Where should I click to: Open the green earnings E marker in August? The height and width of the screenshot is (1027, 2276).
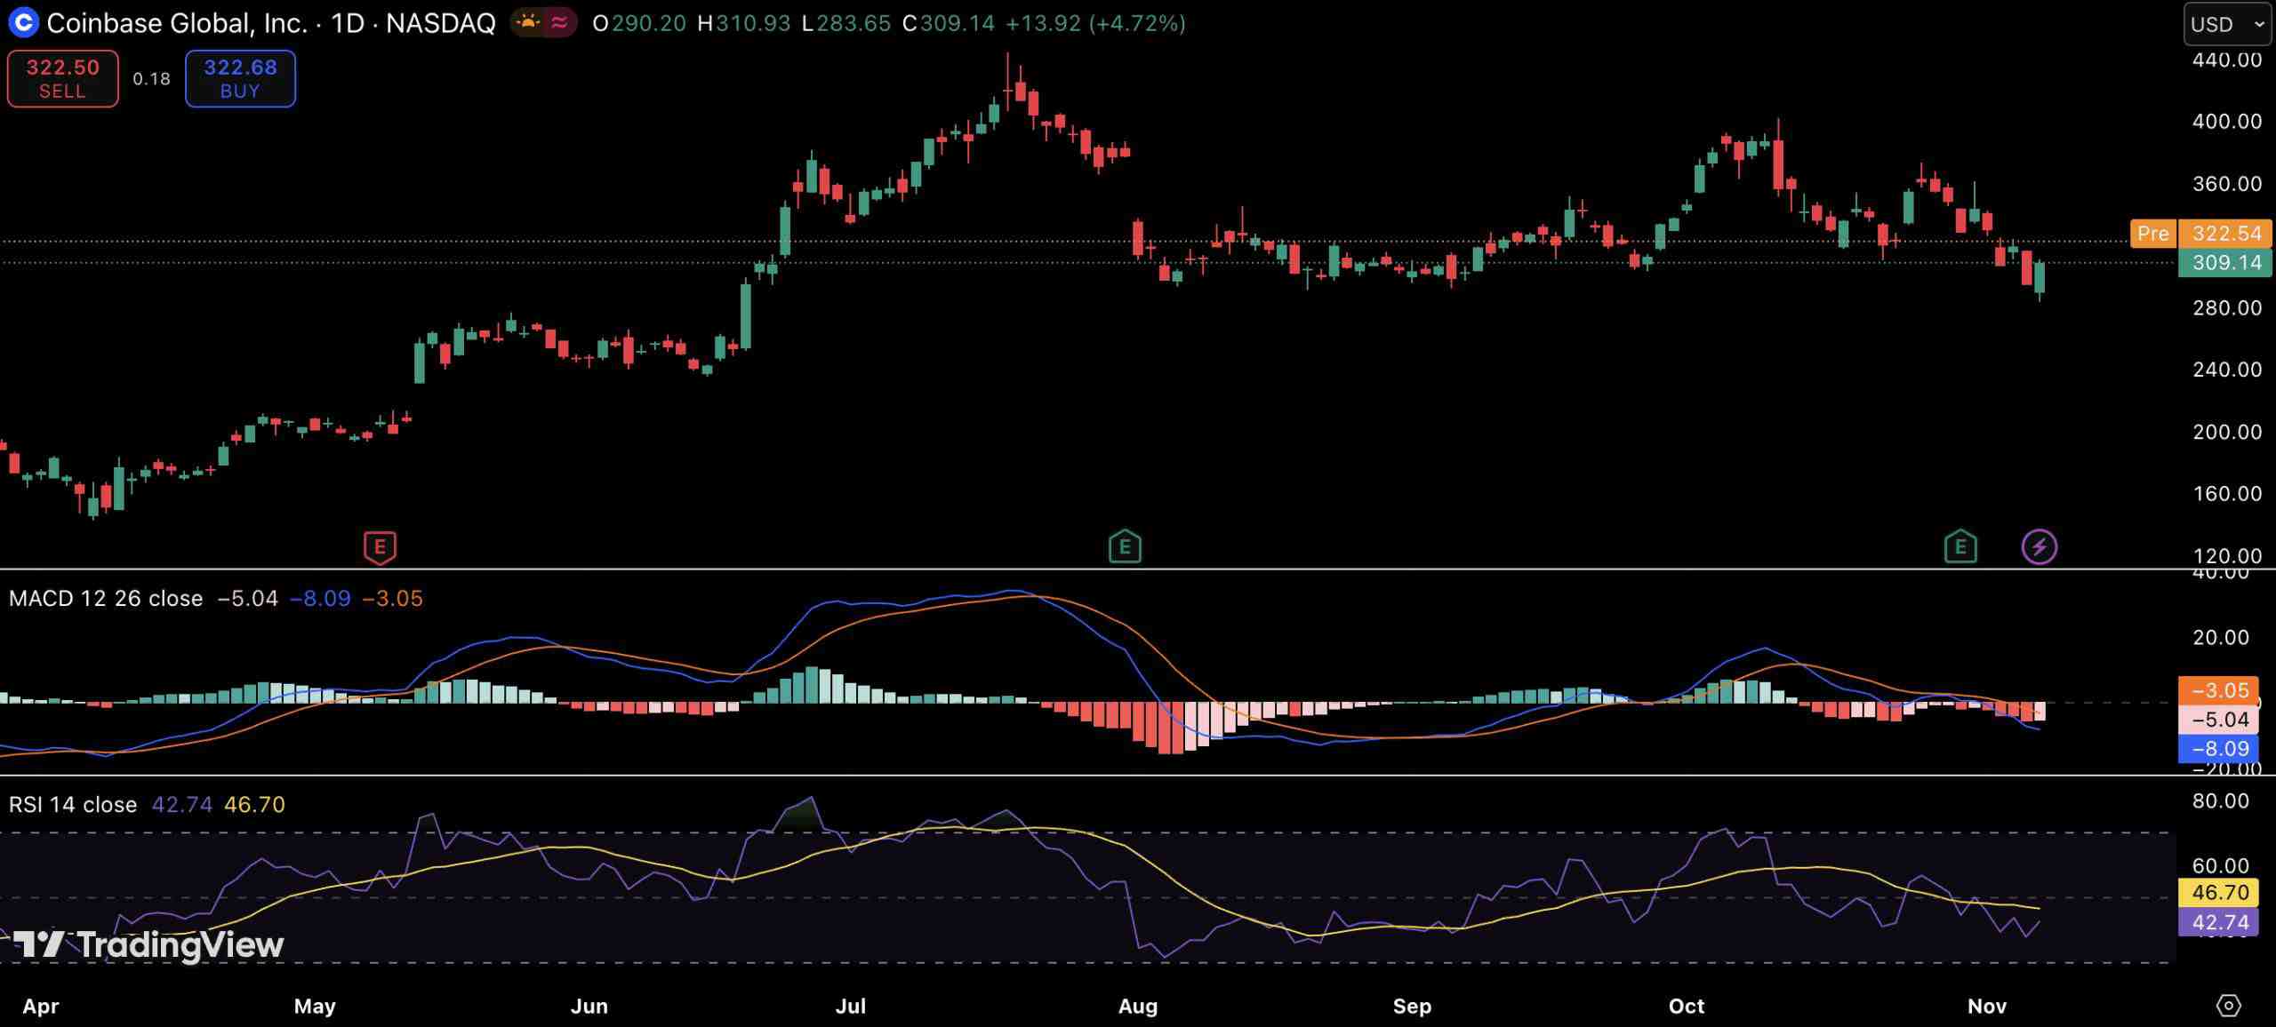point(1125,547)
